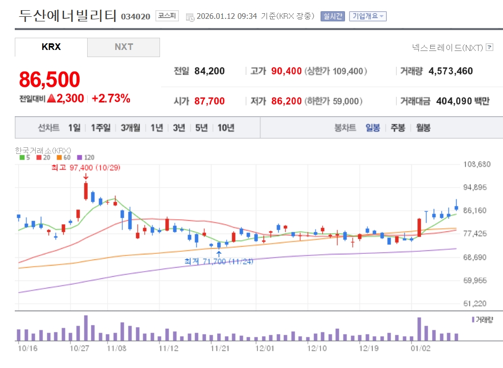The height and width of the screenshot is (368, 503).
Task: Click the low price value 86,200
Action: [286, 101]
